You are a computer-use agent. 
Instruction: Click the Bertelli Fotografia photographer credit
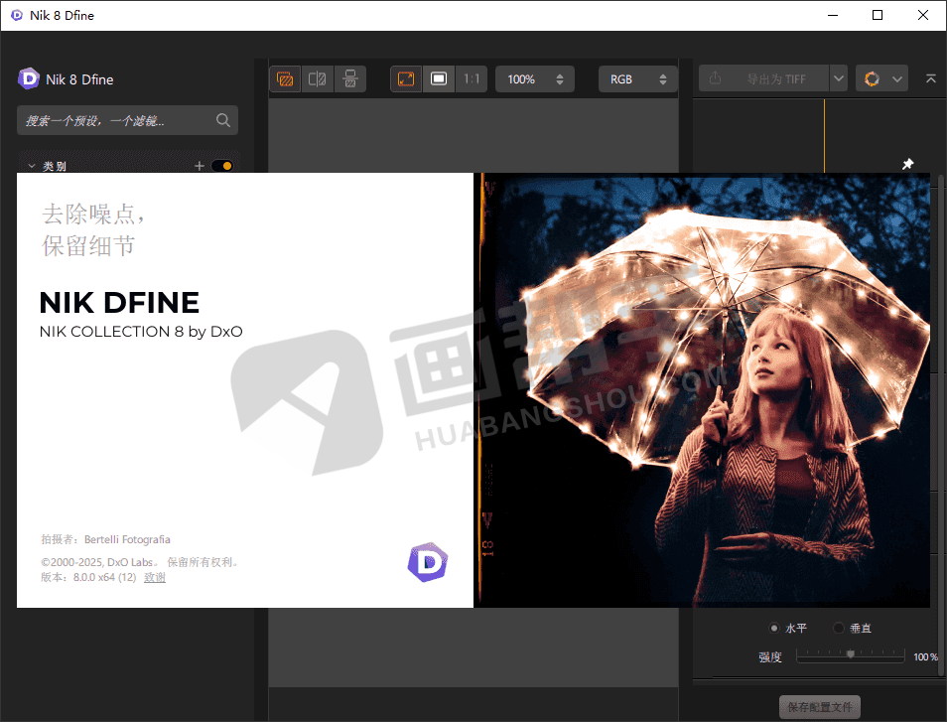tap(127, 539)
